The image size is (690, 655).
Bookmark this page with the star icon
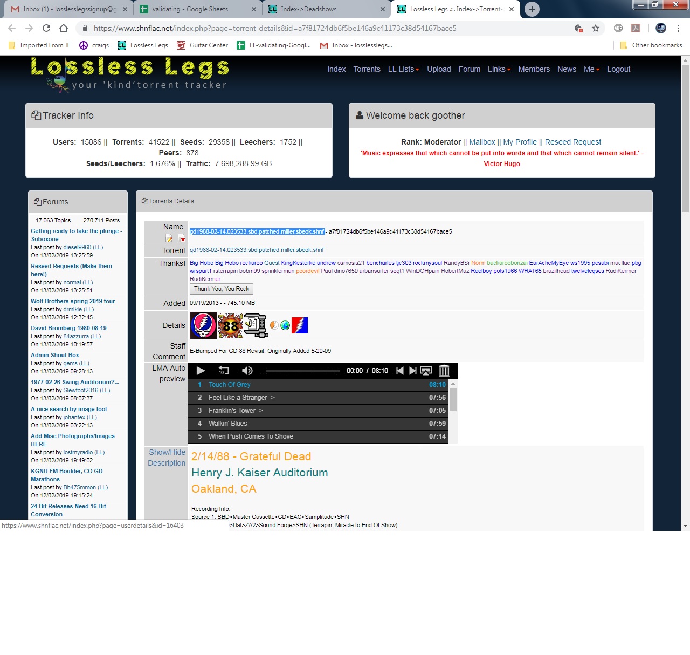596,28
